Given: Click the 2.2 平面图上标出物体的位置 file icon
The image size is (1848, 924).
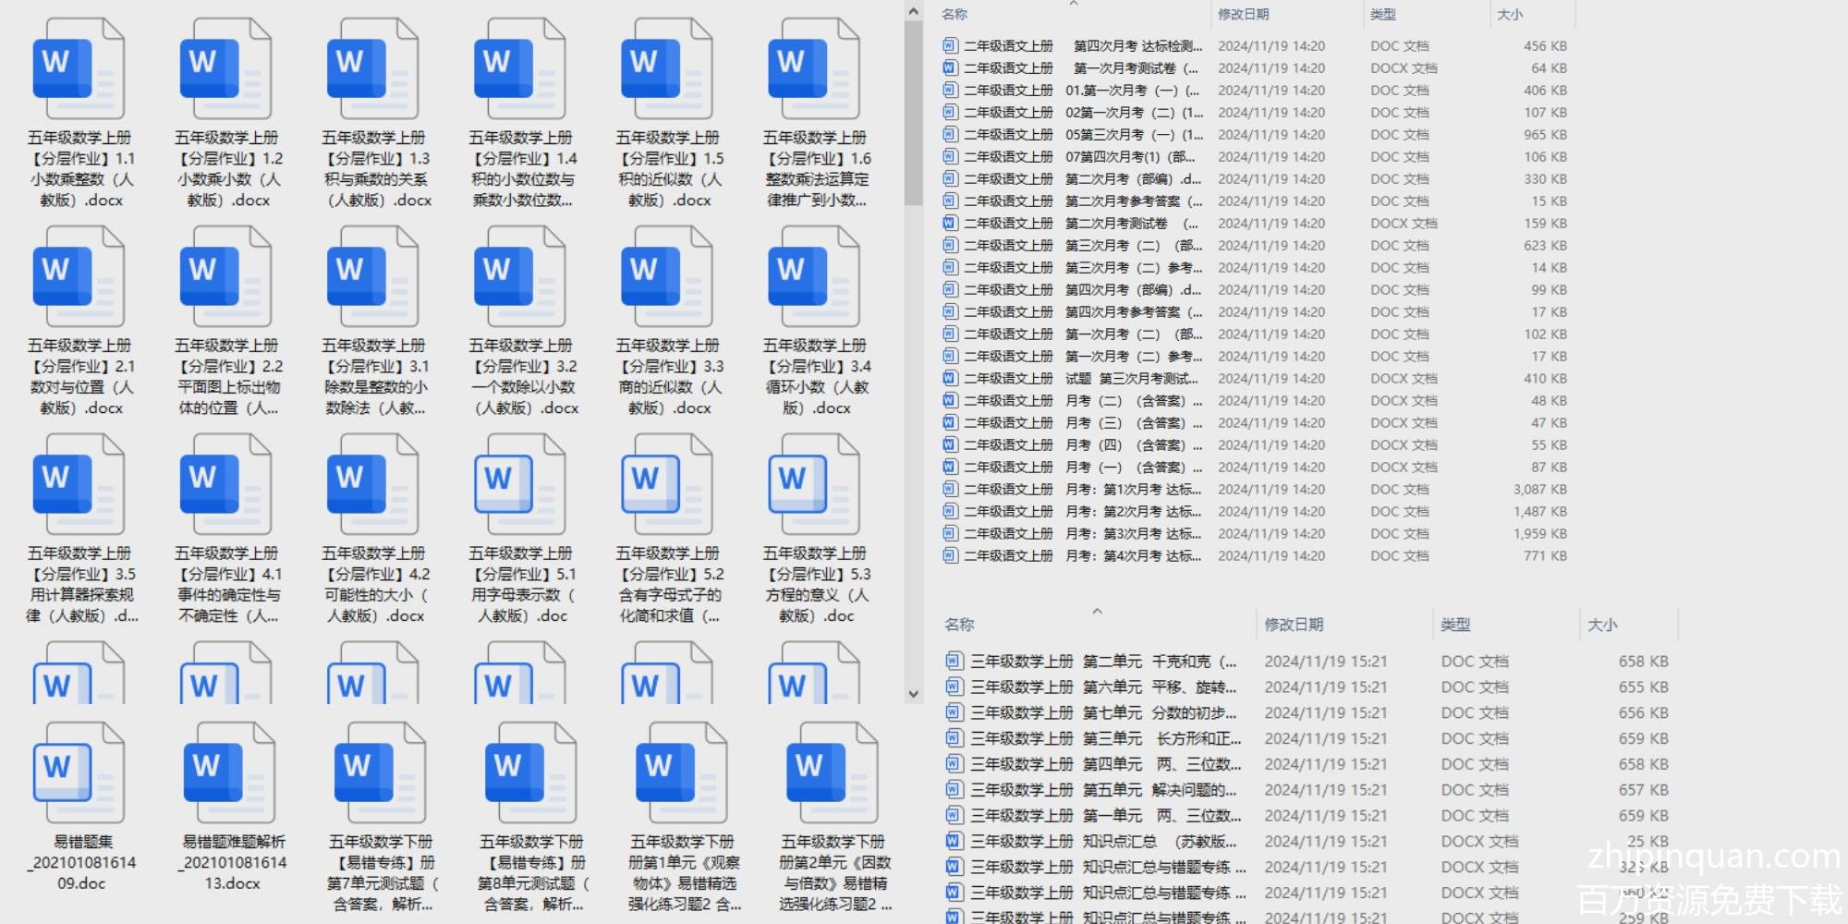Looking at the screenshot, I should [x=225, y=277].
